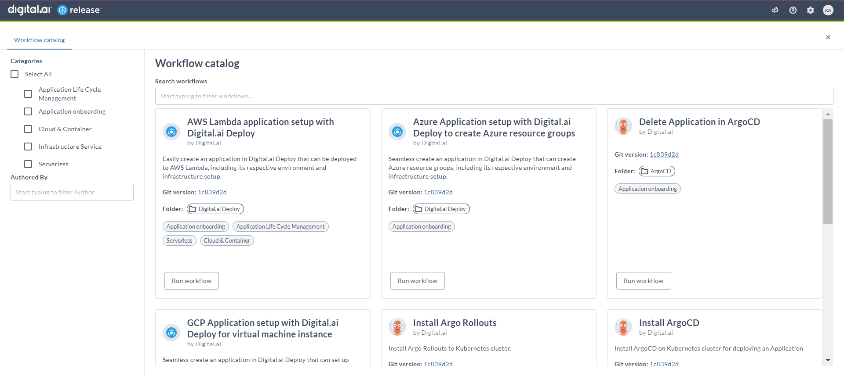Check the Application onboarding category
Viewport: 844px width, 376px height.
(x=28, y=111)
